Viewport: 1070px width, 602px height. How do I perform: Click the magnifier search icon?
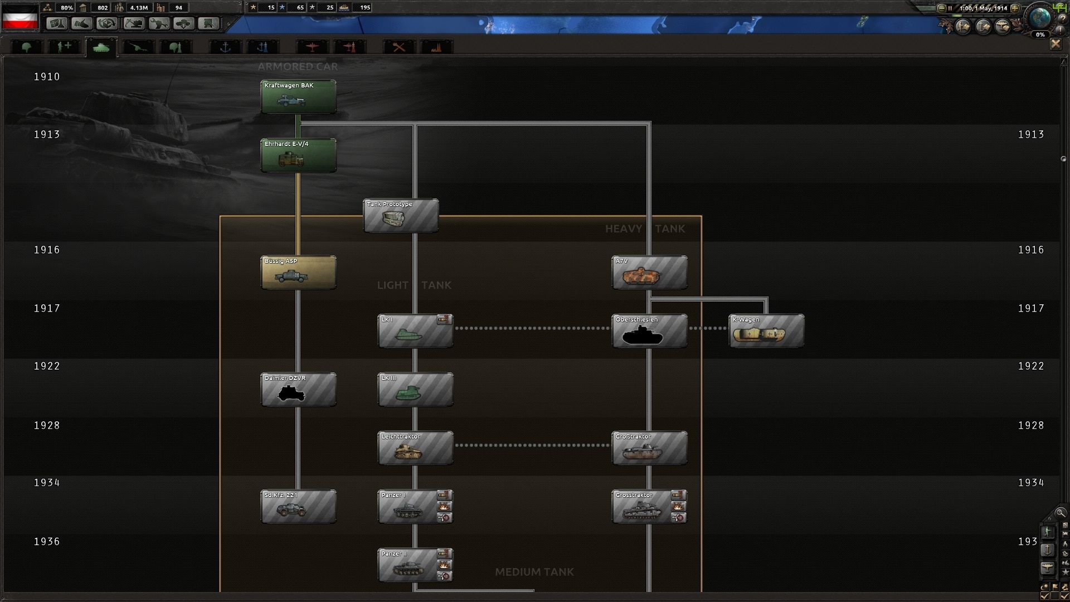tap(1060, 513)
